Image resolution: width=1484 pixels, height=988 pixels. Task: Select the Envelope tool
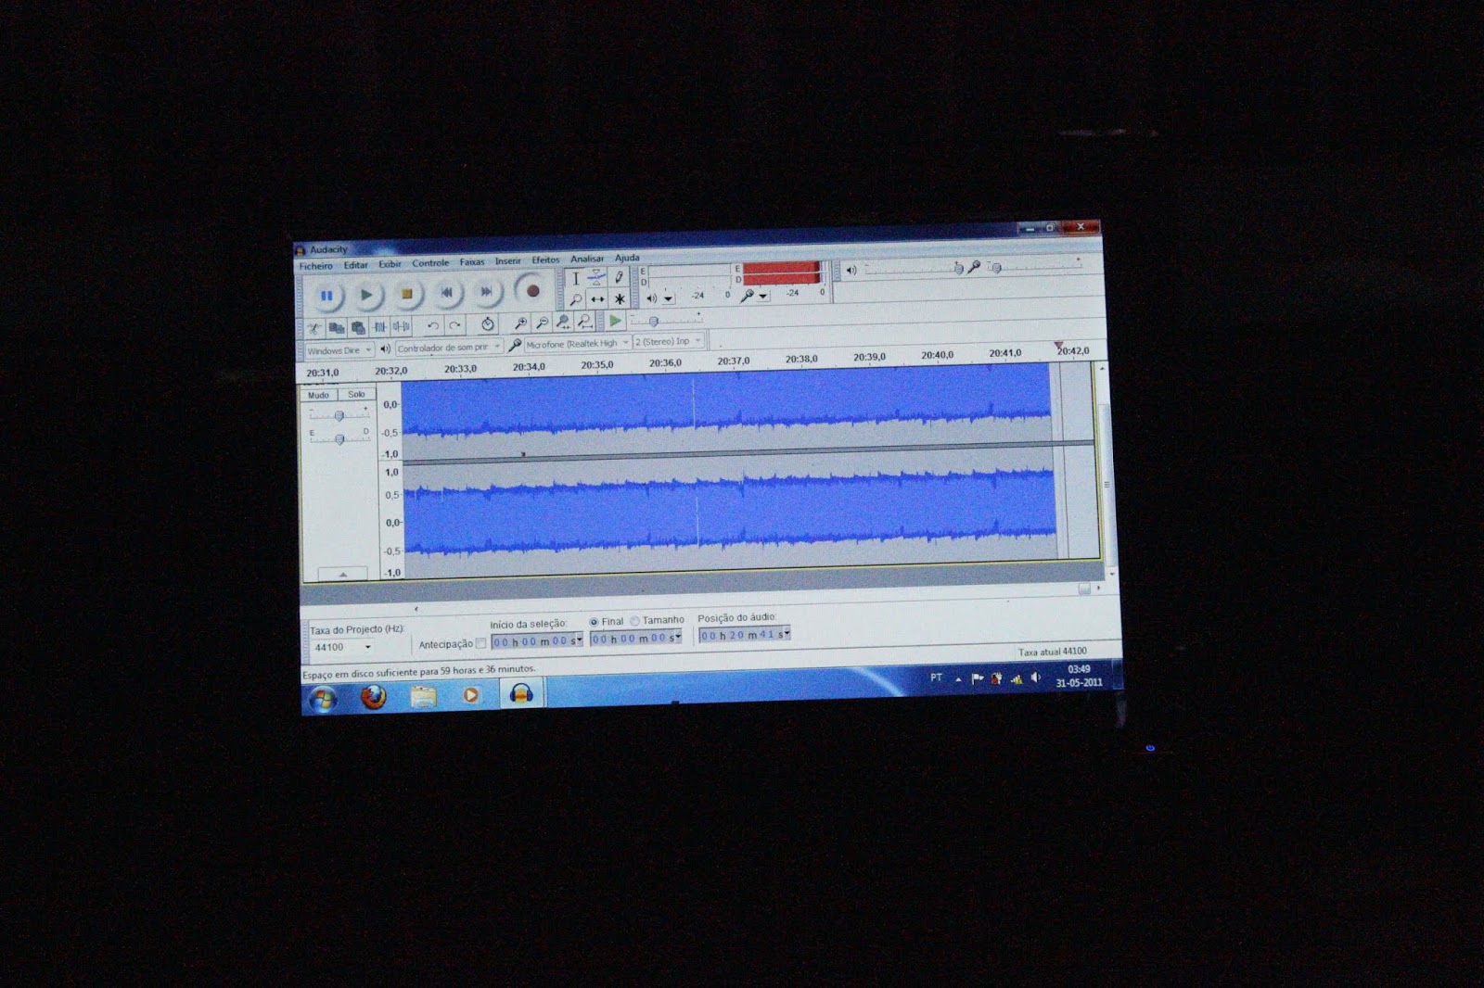click(x=597, y=277)
